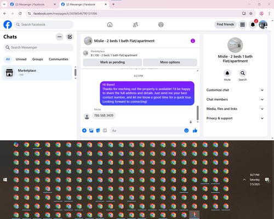Open the $1,100 Marketplace listing link

[114, 55]
